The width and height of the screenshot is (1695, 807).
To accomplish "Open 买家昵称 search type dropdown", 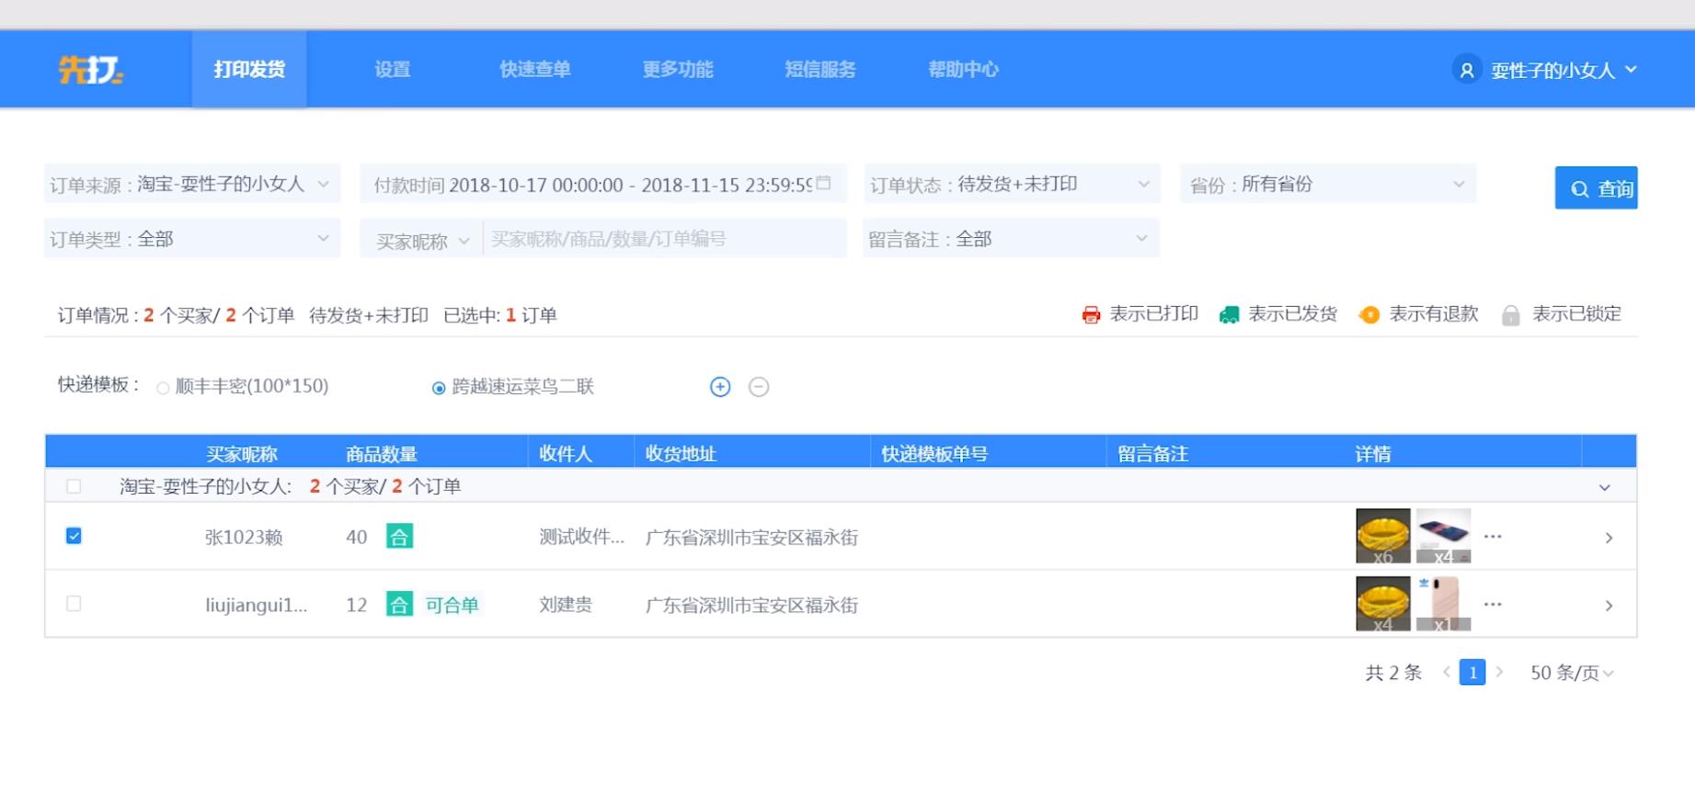I will pos(422,240).
